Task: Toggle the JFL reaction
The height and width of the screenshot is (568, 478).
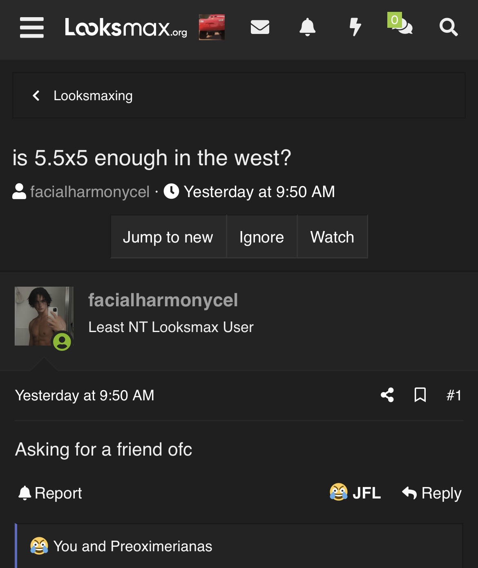Action: [355, 492]
